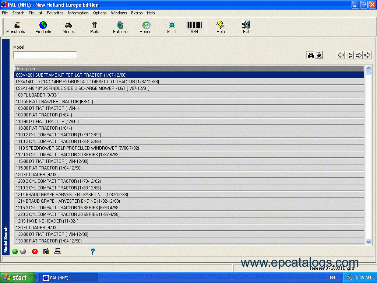Go to first page arrow
Screen dimensions: 377x283
pos(341,55)
